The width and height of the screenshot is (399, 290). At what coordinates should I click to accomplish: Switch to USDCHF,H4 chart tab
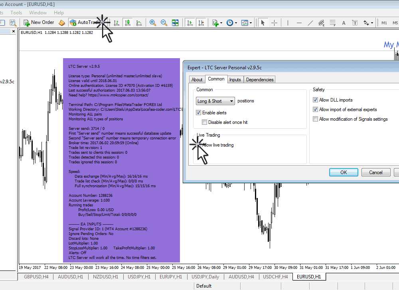[x=275, y=276]
